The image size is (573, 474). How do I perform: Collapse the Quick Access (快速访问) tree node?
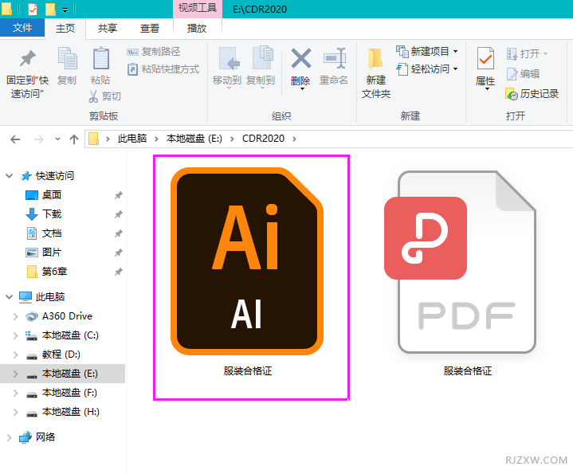[9, 176]
